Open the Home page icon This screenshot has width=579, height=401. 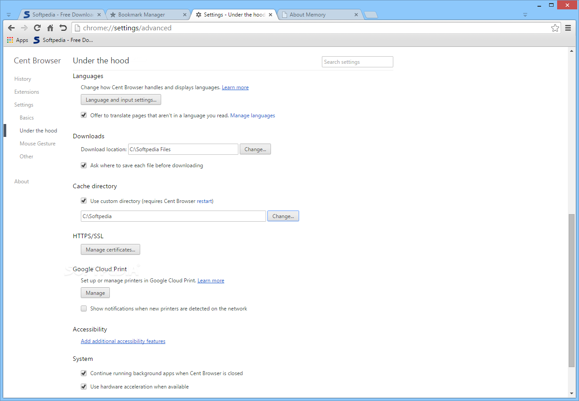pos(50,28)
